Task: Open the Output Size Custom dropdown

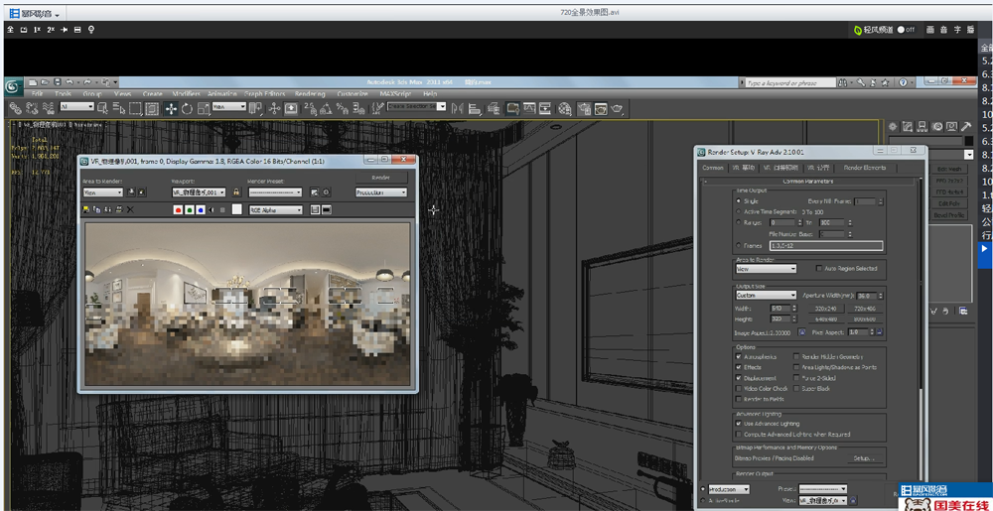Action: click(766, 296)
